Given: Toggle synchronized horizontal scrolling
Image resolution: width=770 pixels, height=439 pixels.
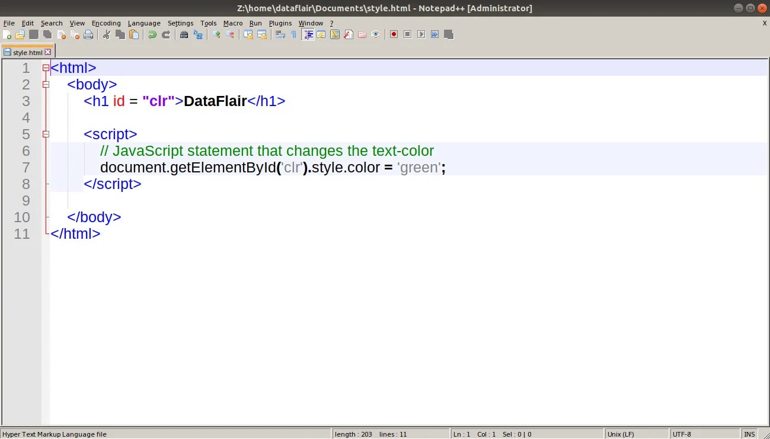Looking at the screenshot, I should pyautogui.click(x=262, y=34).
